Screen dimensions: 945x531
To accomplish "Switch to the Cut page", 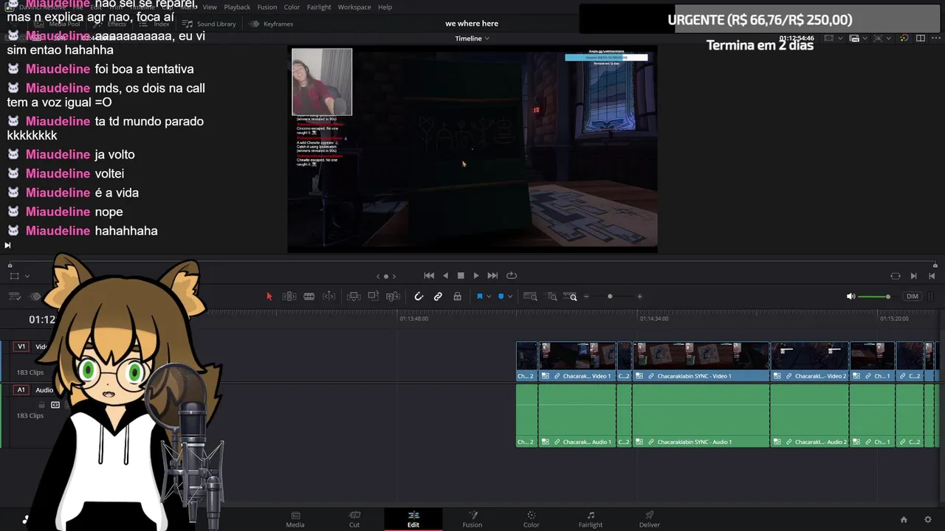I will (x=354, y=519).
